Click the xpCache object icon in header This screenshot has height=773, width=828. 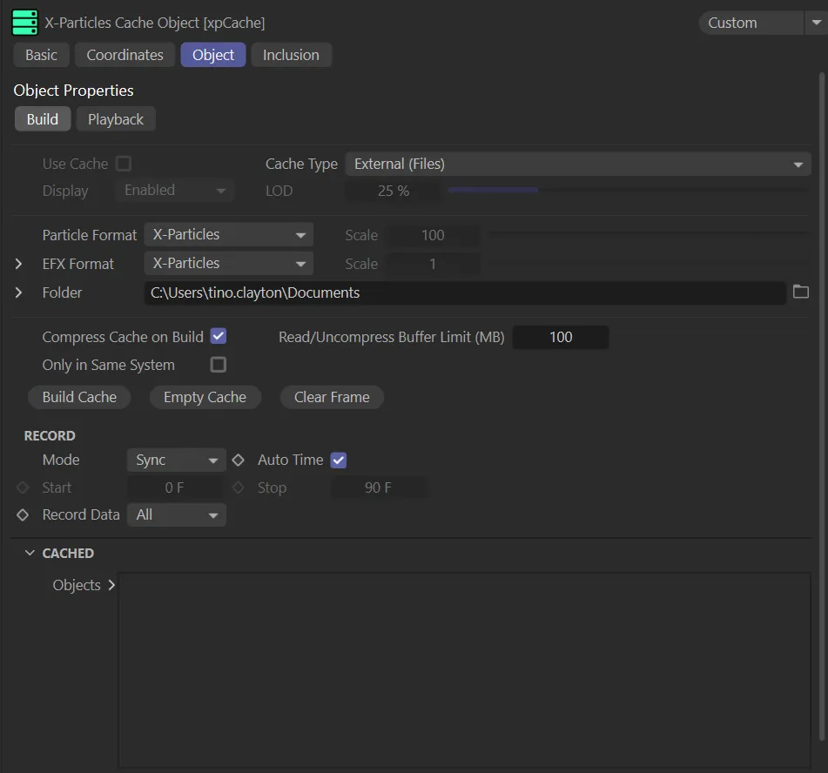[24, 22]
